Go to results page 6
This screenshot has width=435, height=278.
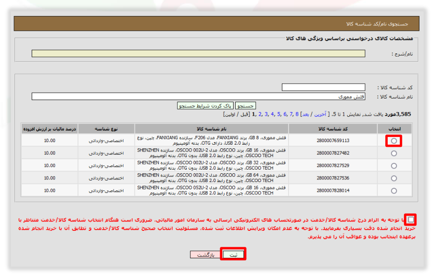coord(285,114)
